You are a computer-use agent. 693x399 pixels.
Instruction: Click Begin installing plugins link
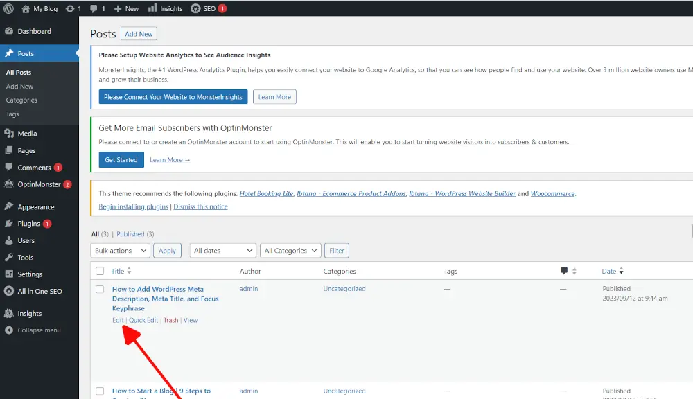tap(134, 206)
